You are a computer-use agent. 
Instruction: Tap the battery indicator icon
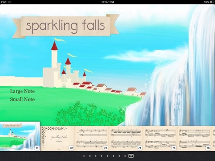212,2
